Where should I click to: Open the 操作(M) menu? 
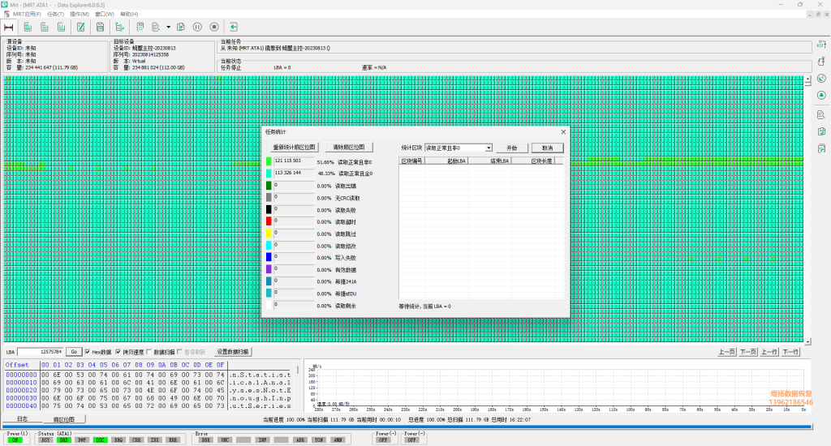(x=80, y=15)
